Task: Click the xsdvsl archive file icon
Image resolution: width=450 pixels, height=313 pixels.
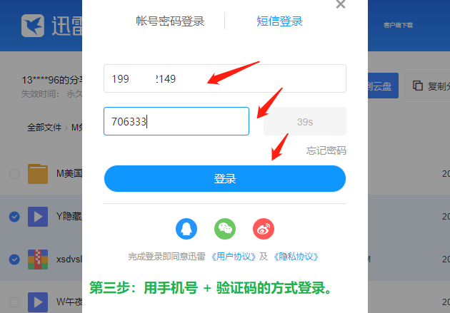Action: 38,260
